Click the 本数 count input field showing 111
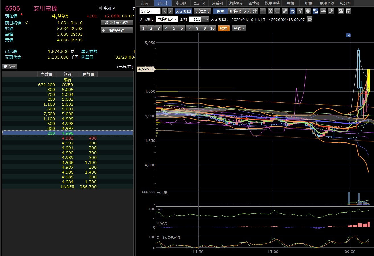The width and height of the screenshot is (374, 256). [x=195, y=19]
